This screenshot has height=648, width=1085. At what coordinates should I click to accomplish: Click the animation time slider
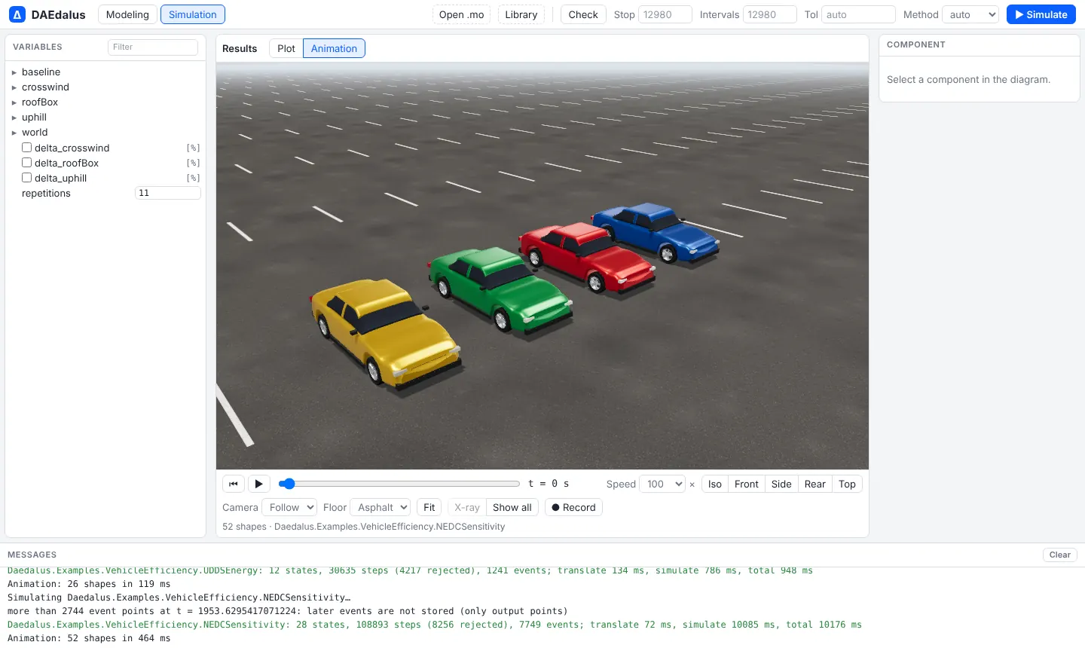point(399,484)
